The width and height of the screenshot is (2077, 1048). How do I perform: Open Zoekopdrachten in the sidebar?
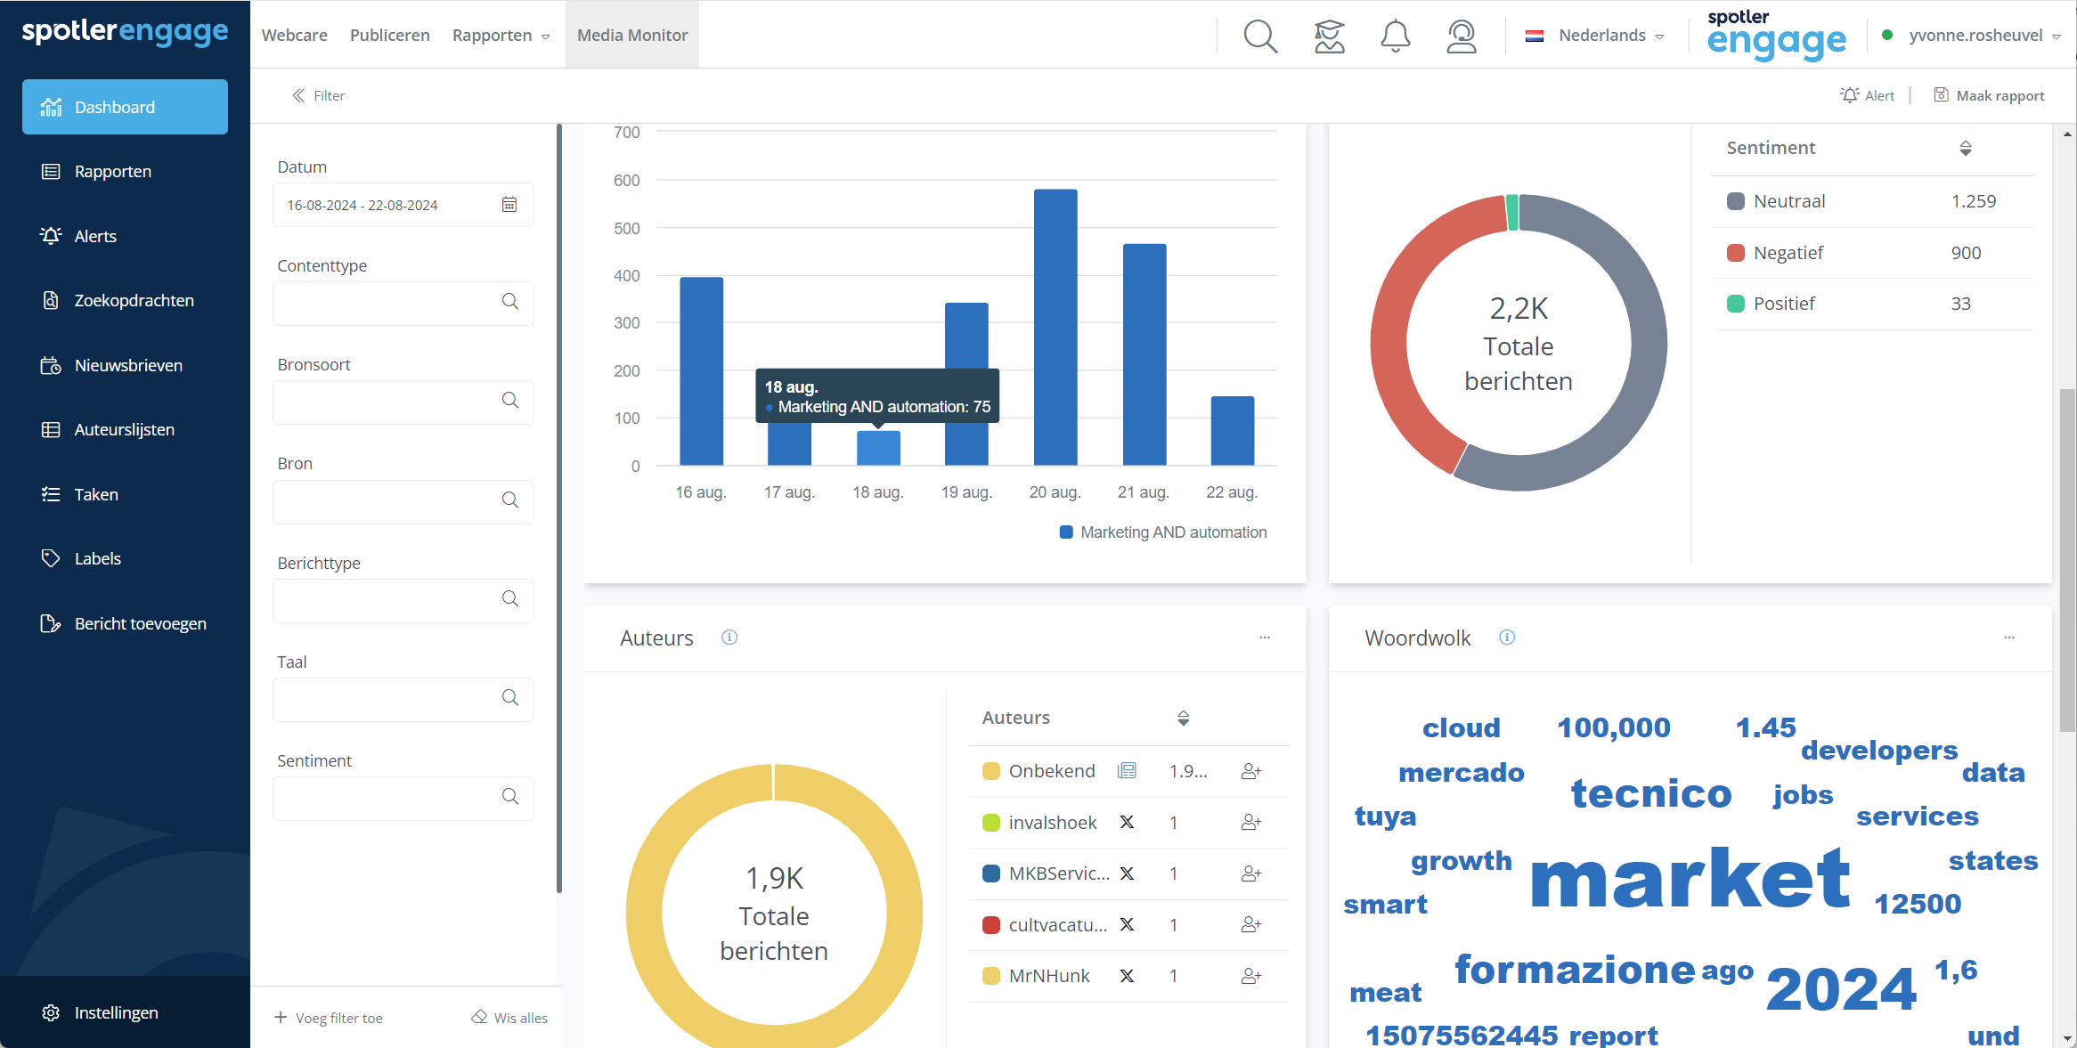(x=134, y=300)
